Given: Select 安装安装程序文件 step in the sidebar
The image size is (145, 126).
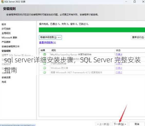Looking at the screenshot, I should pos(11,47).
